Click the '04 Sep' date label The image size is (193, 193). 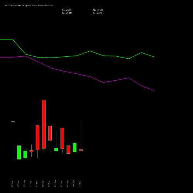[x=55, y=184]
